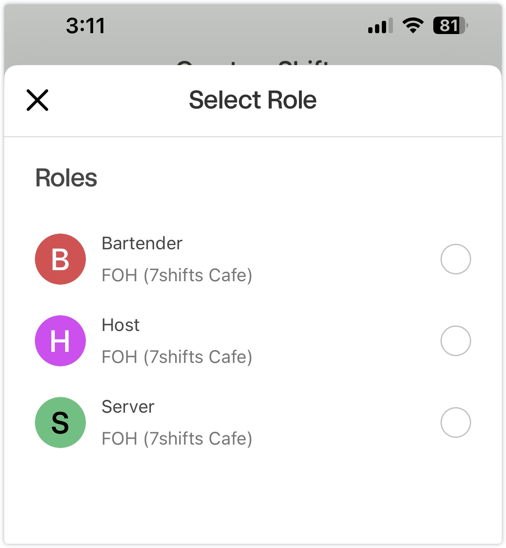The width and height of the screenshot is (506, 548).
Task: Tap the 3:11 clock in status bar
Action: (85, 26)
